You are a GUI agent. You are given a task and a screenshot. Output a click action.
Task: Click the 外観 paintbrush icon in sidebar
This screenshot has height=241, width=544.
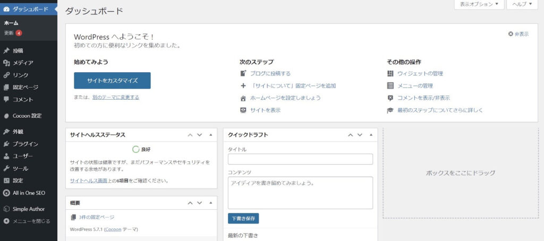pos(6,132)
